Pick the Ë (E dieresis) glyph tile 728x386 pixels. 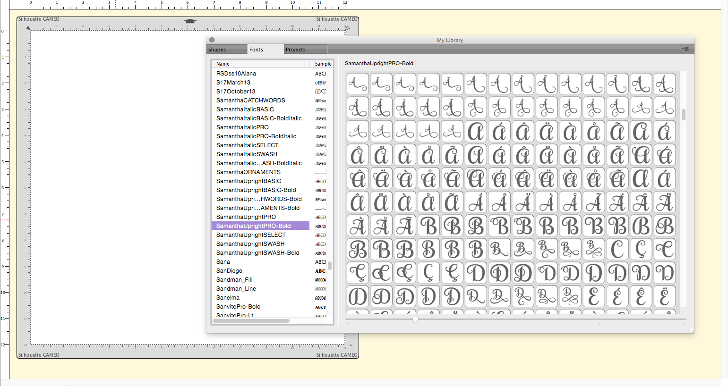[665, 296]
